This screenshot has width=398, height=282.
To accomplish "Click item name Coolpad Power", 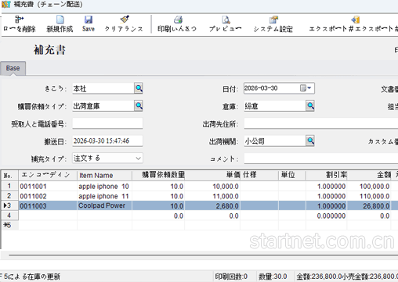I will pos(104,205).
